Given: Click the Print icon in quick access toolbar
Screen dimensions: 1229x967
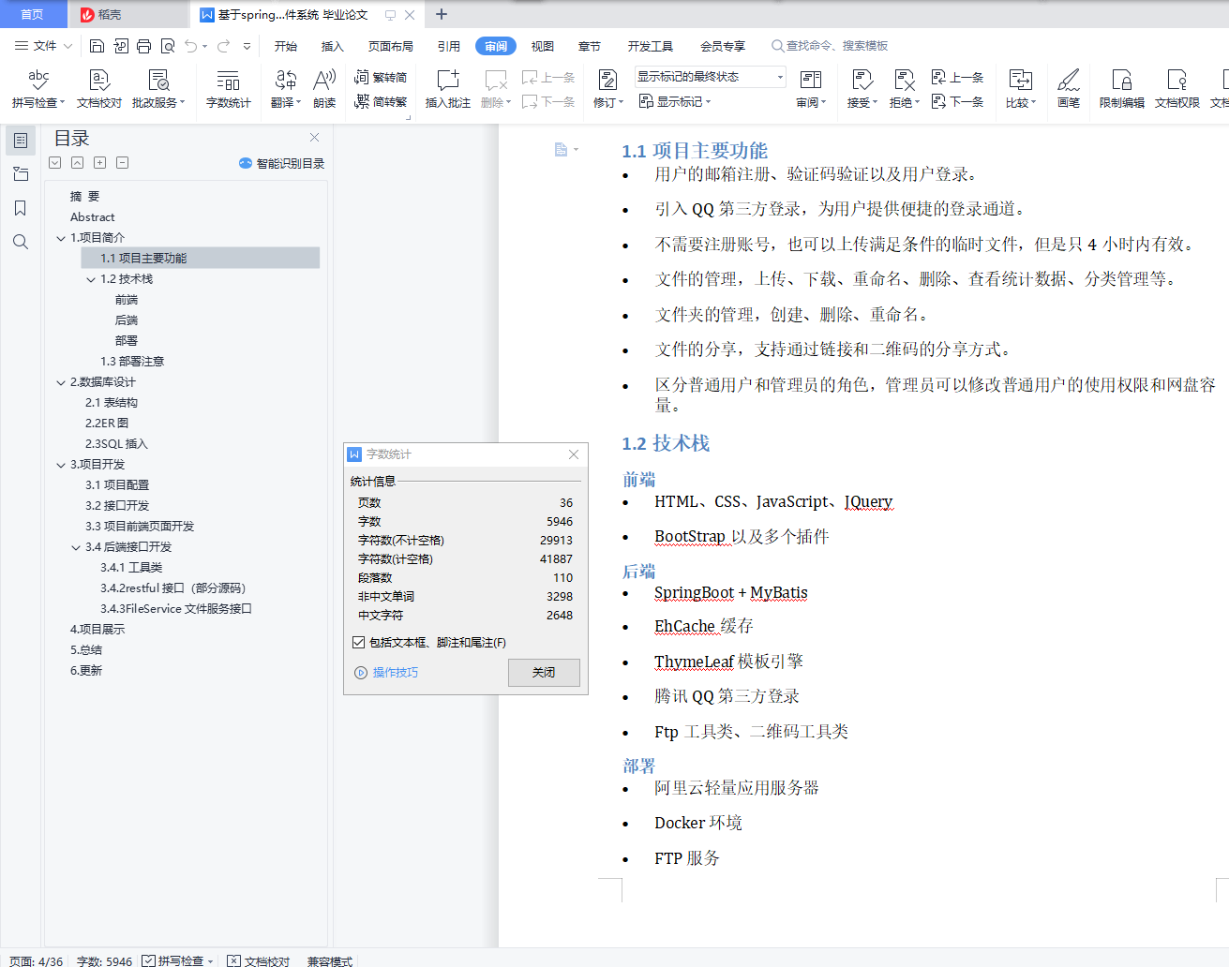Looking at the screenshot, I should [x=143, y=46].
